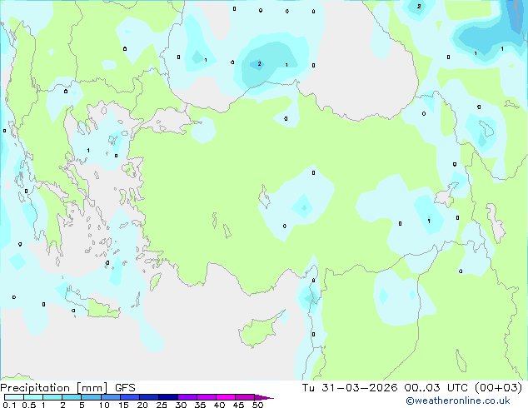Click the 'UTC' label
The height and width of the screenshot is (408, 528).
coord(457,388)
